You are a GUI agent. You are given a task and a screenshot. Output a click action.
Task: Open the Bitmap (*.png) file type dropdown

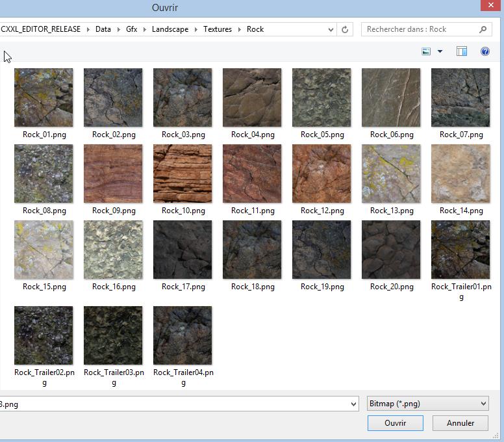coord(428,404)
